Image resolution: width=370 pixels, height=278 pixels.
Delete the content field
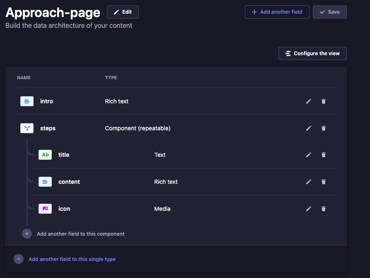(x=324, y=182)
